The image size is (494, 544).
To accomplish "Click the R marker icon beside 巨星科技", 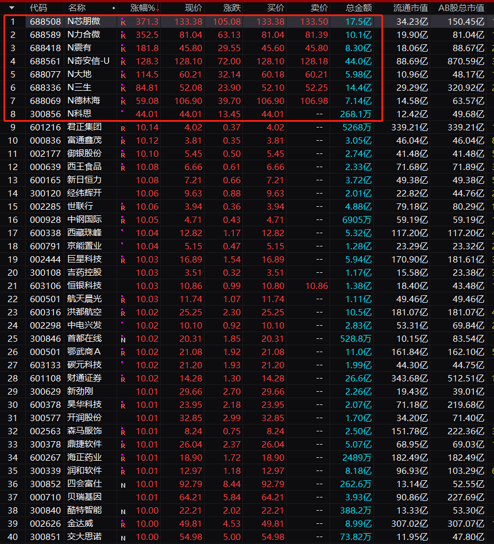I will pos(123,261).
